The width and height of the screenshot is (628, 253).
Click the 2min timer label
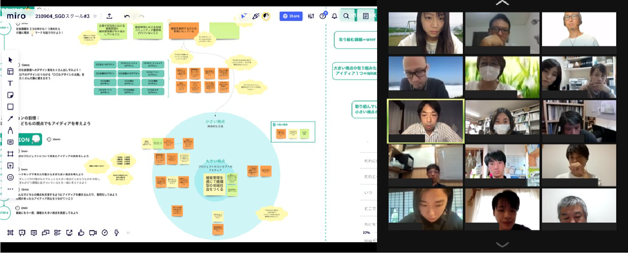pos(24,208)
